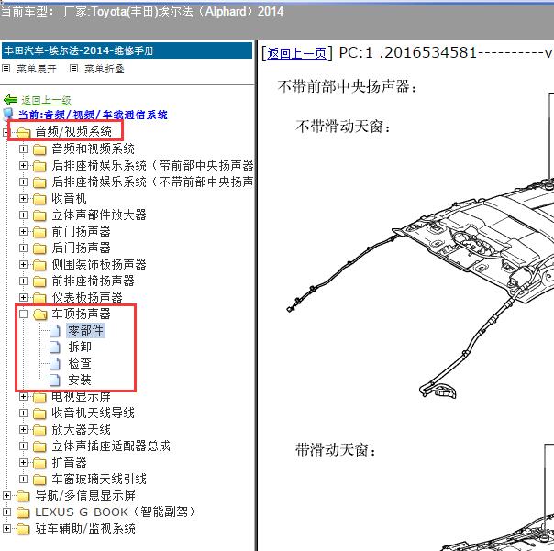Expand the 音频和视频系统 node
Screen dimensions: 554x551
[23, 149]
